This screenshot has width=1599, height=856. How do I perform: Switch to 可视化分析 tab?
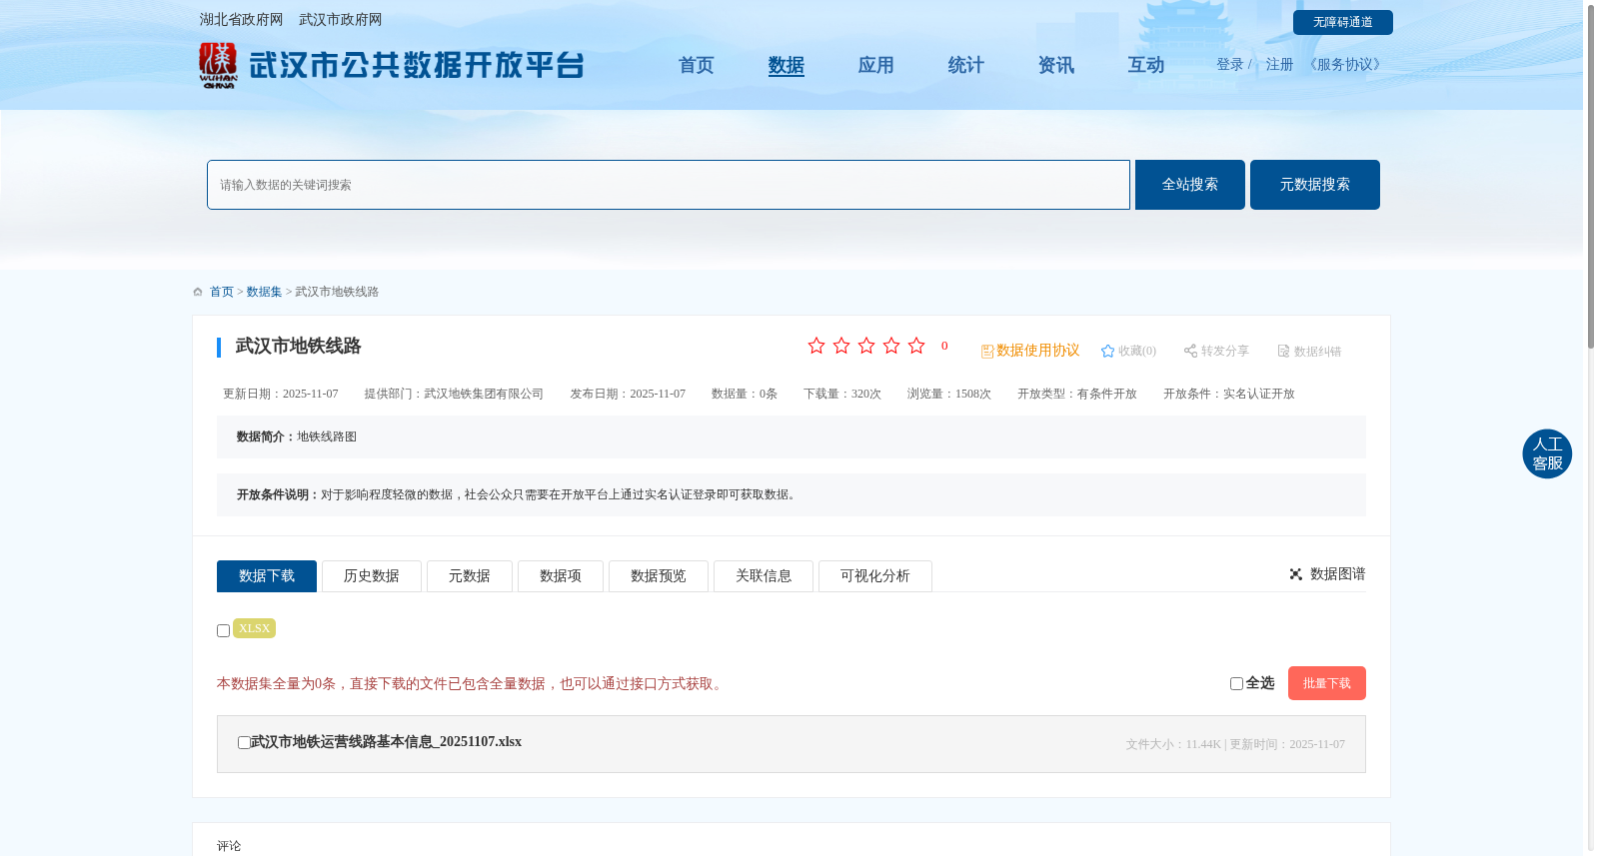[x=875, y=576]
